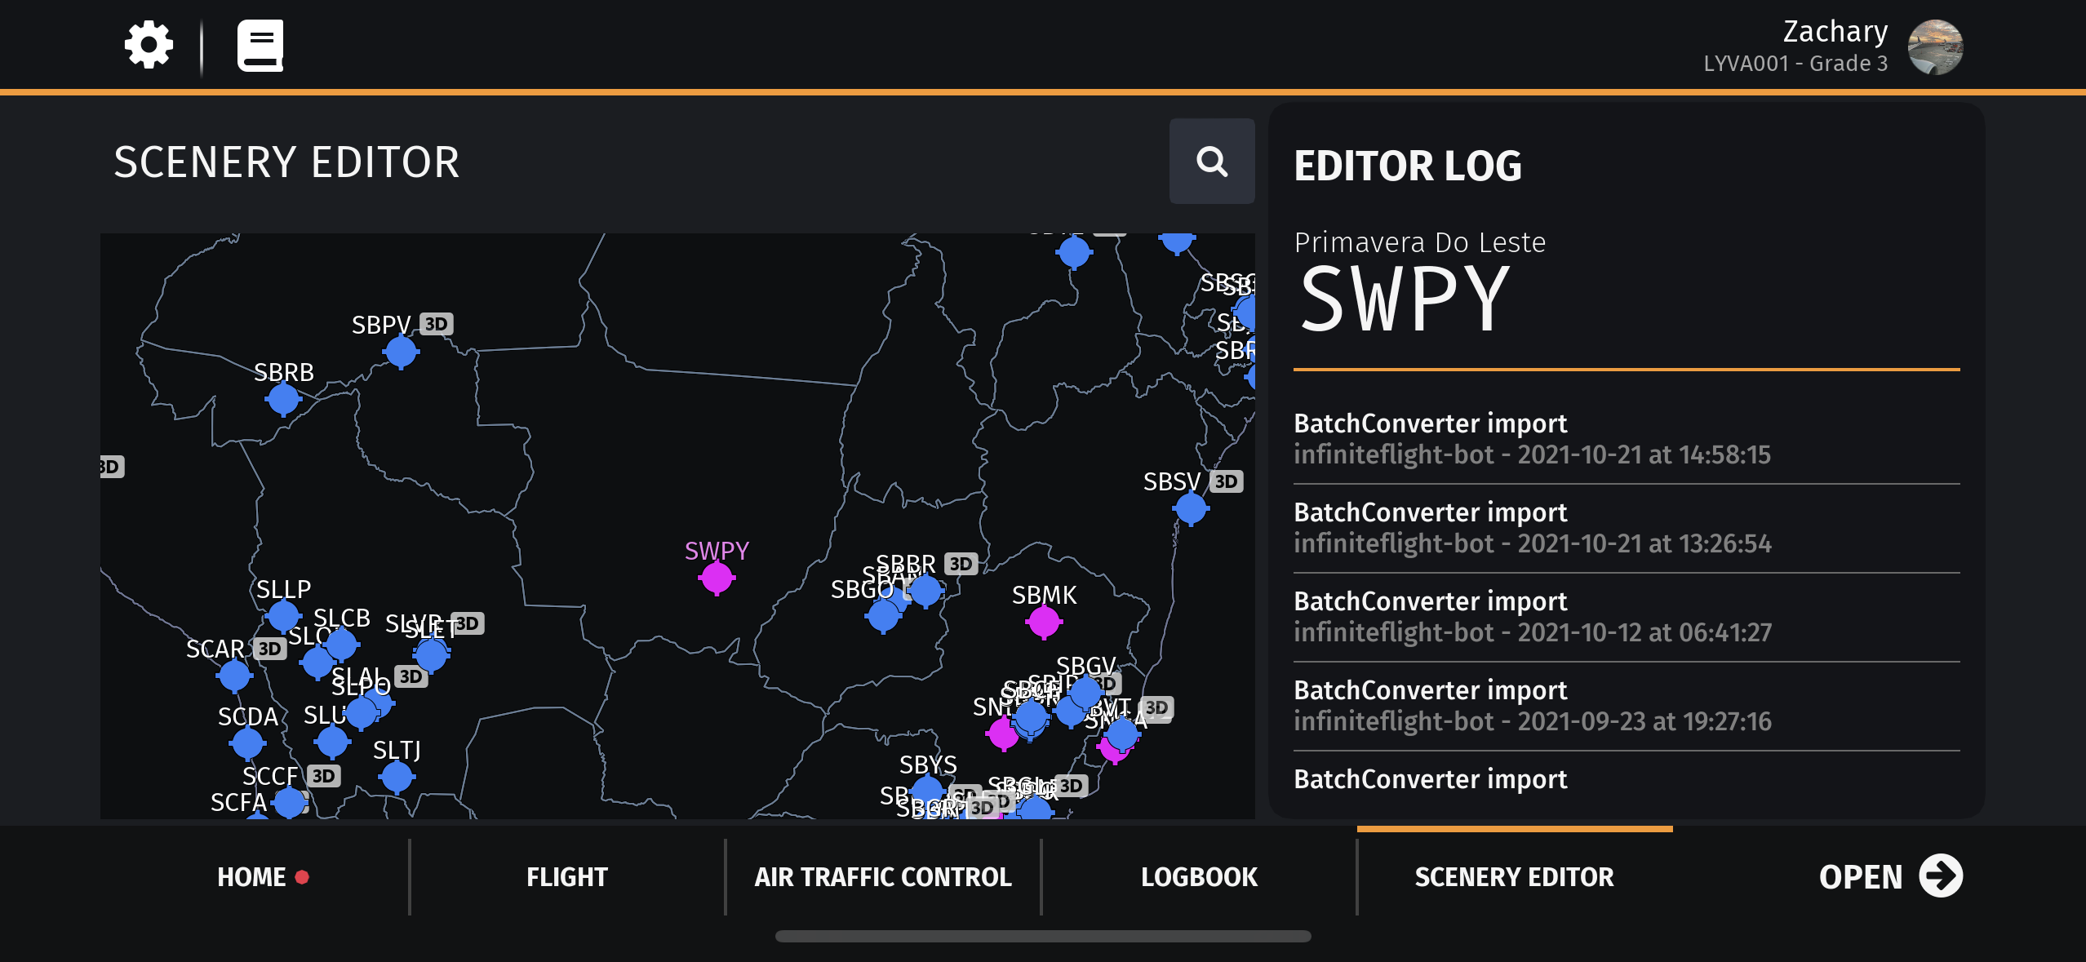Click the SBRB airport marker
Viewport: 2086px width, 962px height.
coord(283,398)
